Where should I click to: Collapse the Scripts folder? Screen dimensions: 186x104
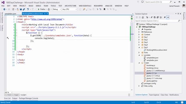[x=139, y=63]
